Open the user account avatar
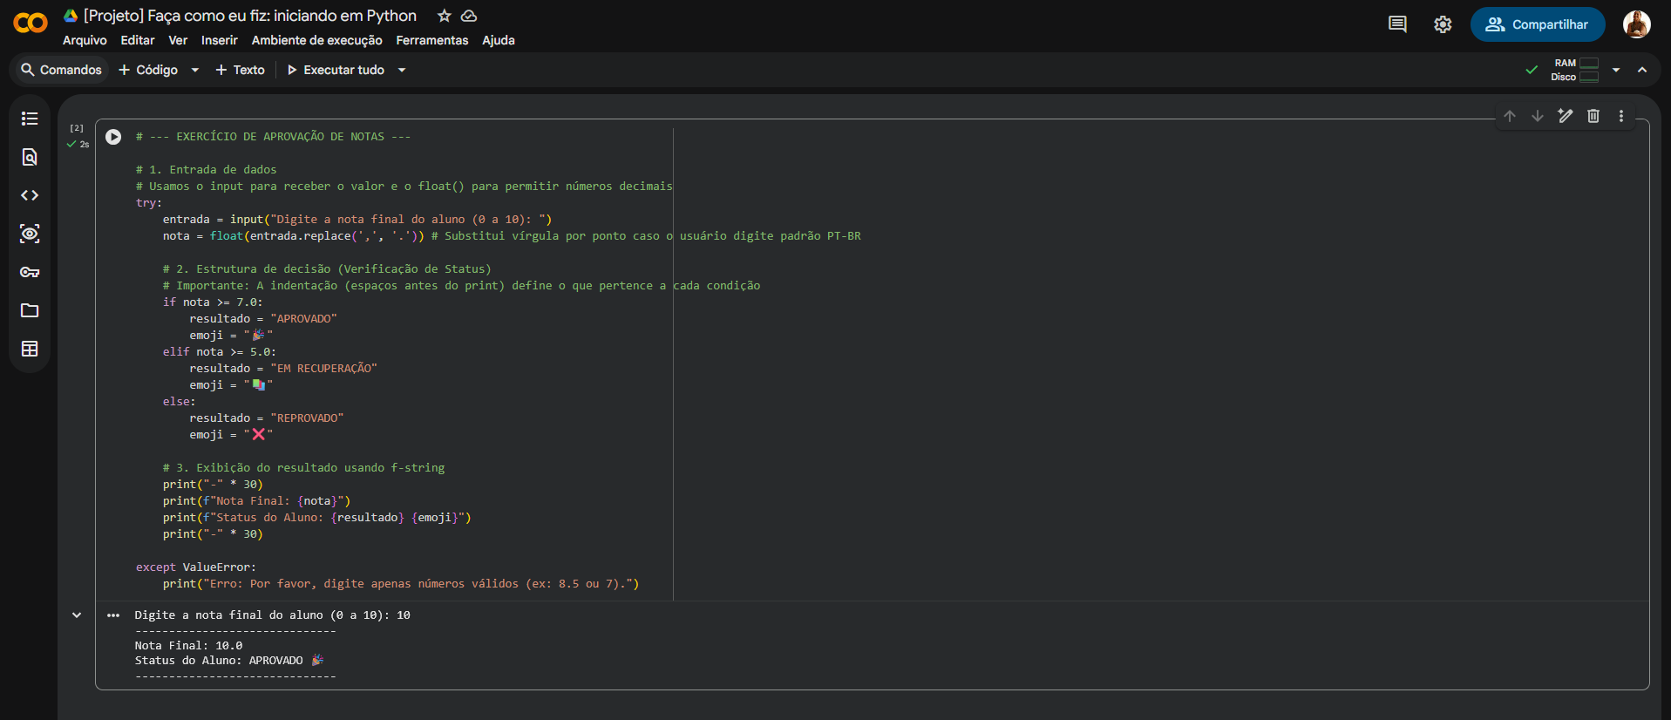 click(x=1636, y=24)
